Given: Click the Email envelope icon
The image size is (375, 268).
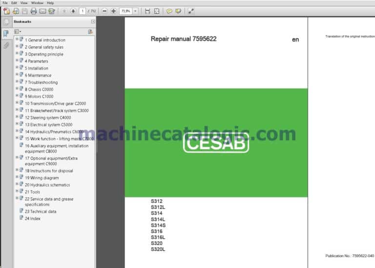Looking at the screenshot, I should (42, 11).
